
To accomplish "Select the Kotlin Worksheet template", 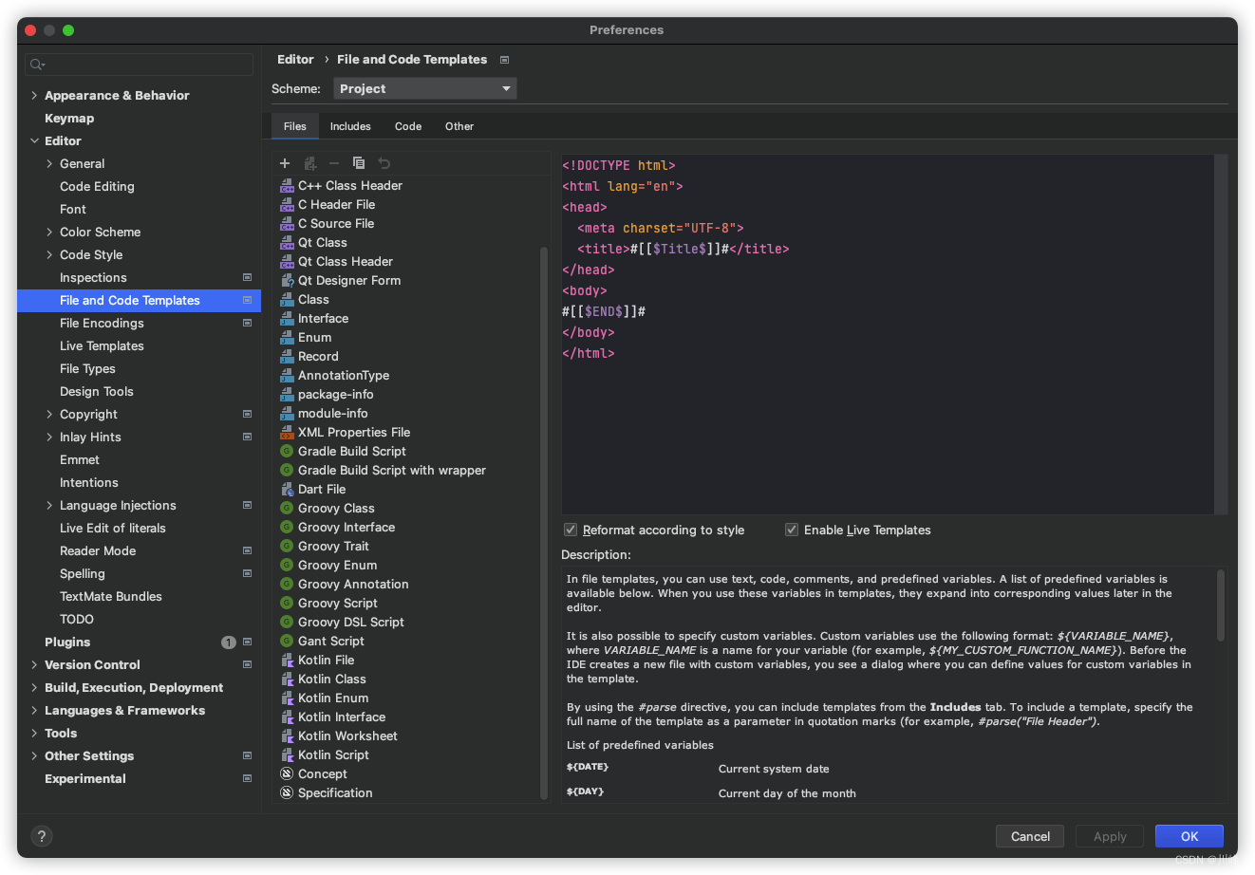I will (347, 736).
